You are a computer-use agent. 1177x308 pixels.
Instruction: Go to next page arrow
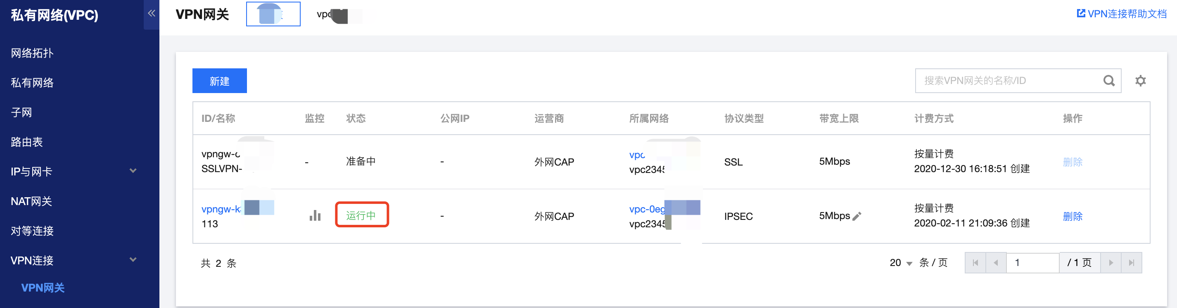point(1111,263)
